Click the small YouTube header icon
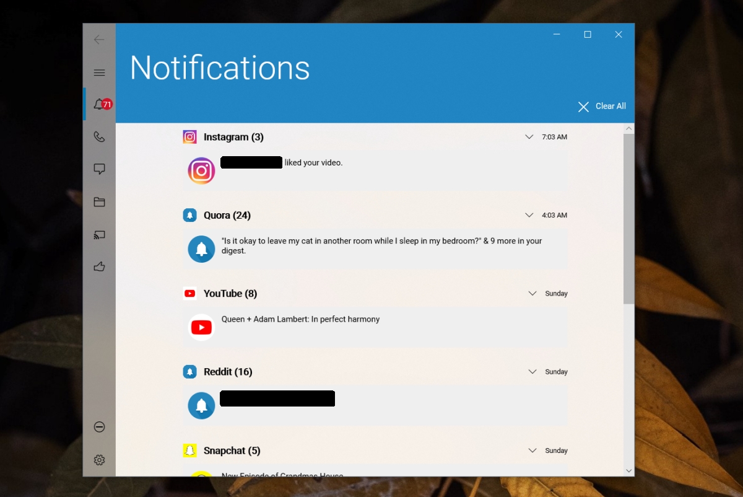Screen dimensions: 743x497 (189, 294)
